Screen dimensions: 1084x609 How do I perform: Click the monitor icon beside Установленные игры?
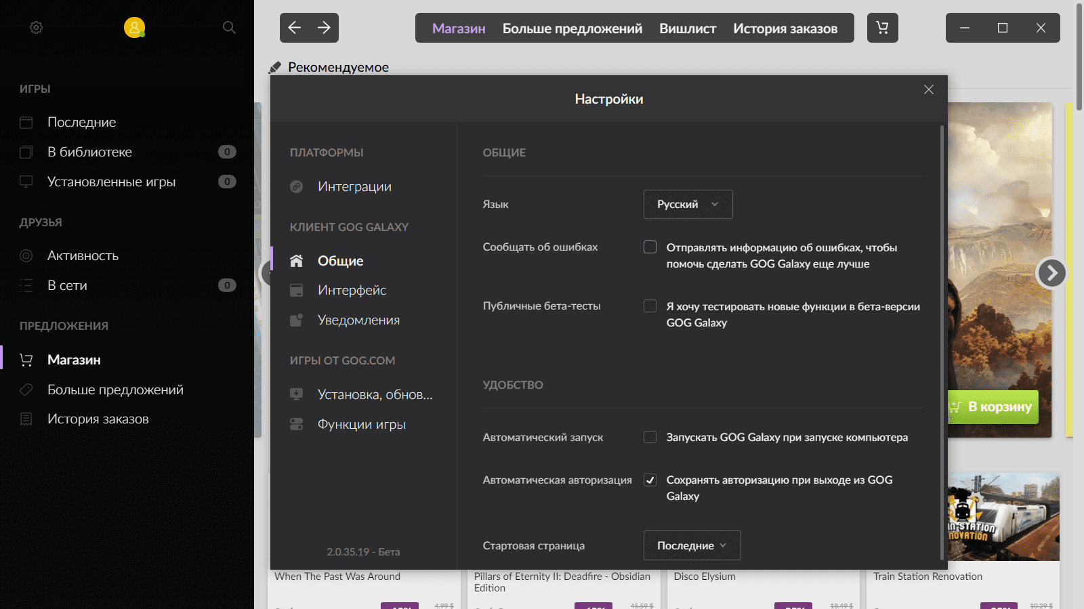point(26,182)
